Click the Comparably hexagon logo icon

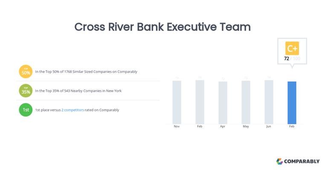(280, 161)
